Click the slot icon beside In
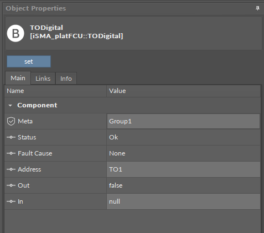The height and width of the screenshot is (233, 264). coord(11,201)
